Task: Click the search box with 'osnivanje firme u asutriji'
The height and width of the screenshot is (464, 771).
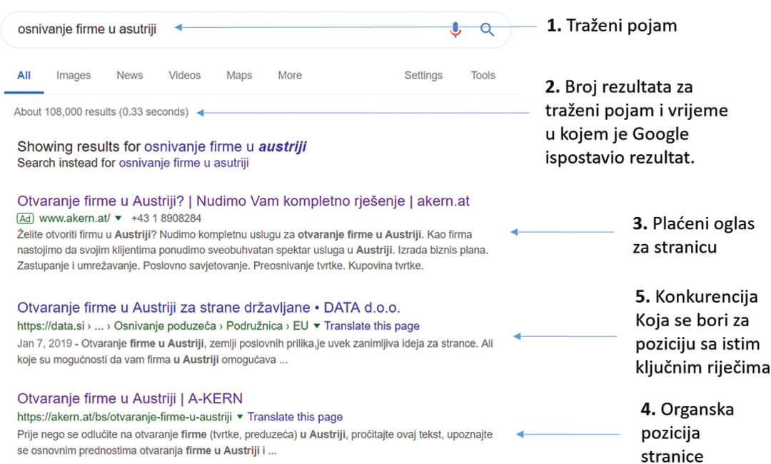Action: 256,29
